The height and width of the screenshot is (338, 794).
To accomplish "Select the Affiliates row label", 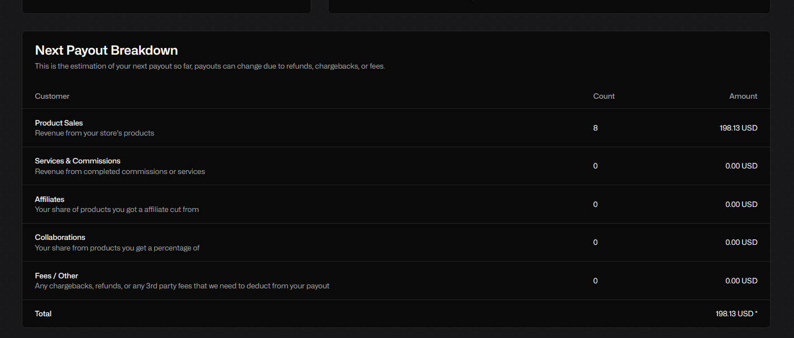I will coord(50,199).
